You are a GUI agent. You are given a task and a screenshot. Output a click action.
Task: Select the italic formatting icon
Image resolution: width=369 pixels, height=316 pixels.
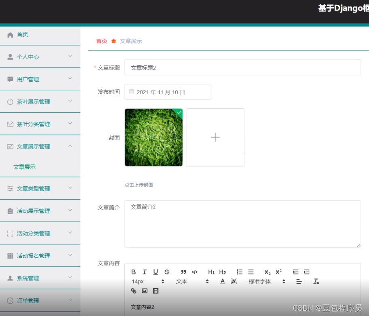click(145, 272)
